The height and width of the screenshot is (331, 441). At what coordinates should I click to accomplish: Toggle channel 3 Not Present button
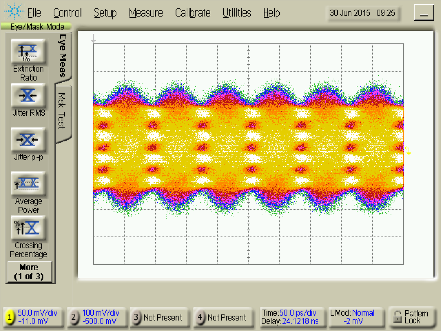tap(136, 317)
